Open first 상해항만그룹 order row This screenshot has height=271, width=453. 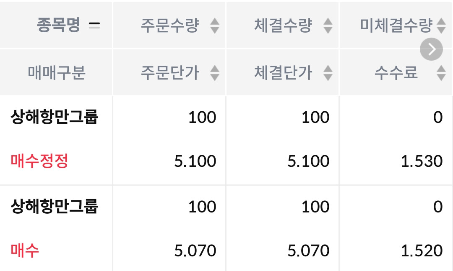click(54, 118)
